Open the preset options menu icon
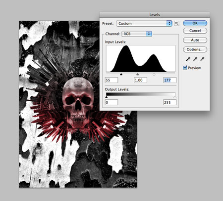The height and width of the screenshot is (201, 223). pos(176,23)
